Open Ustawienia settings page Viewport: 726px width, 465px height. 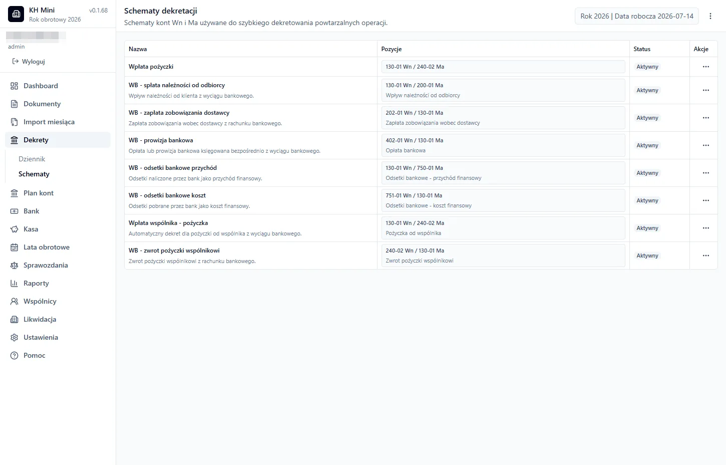point(58,337)
